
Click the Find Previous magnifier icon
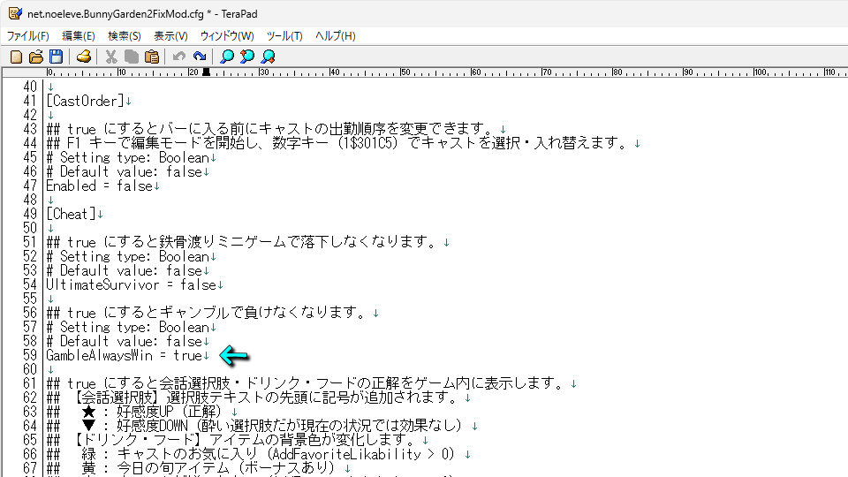(247, 57)
